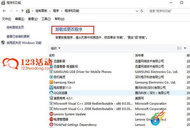Open the 工具(T) menu

pyautogui.click(x=46, y=19)
